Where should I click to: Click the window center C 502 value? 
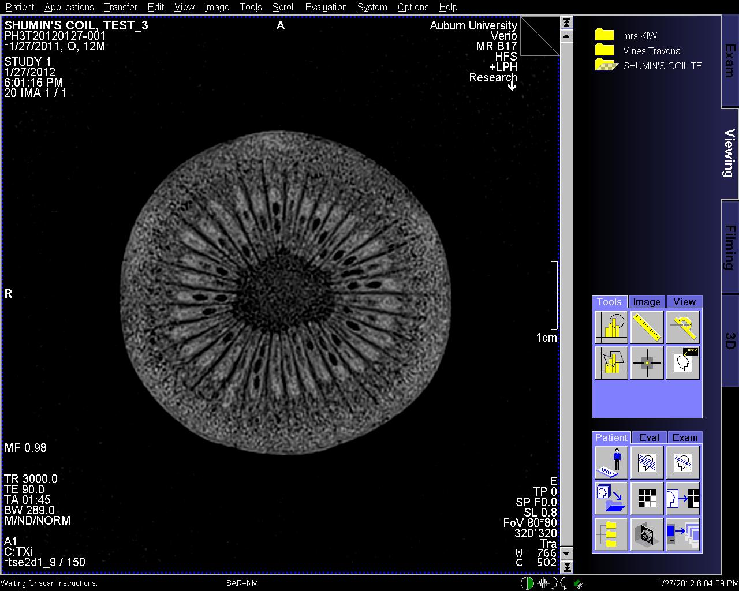click(x=536, y=563)
